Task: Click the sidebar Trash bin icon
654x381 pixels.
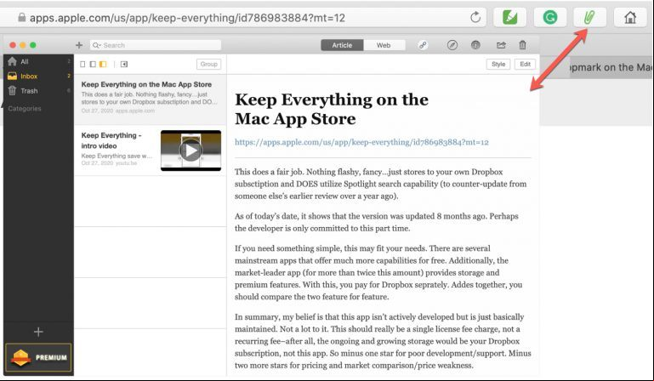Action: coord(12,90)
